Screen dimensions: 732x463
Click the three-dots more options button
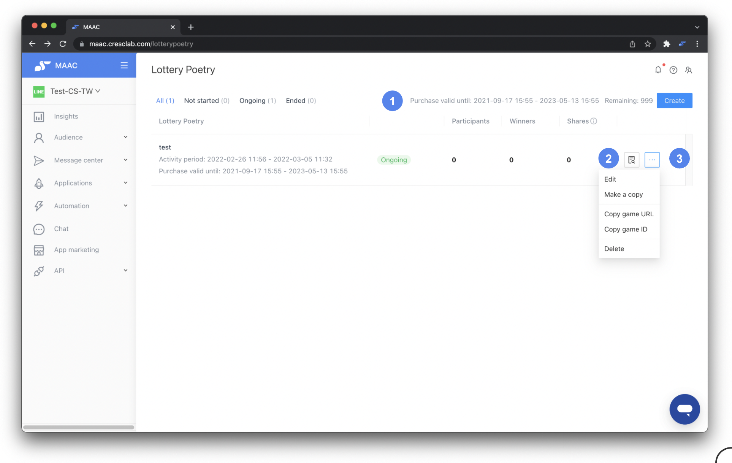click(652, 160)
